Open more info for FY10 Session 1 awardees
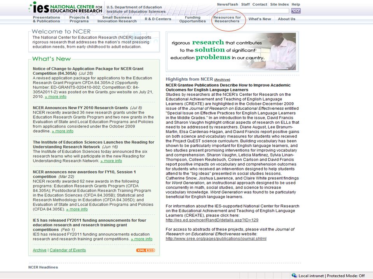This screenshot has width=373, height=279. pos(77,209)
